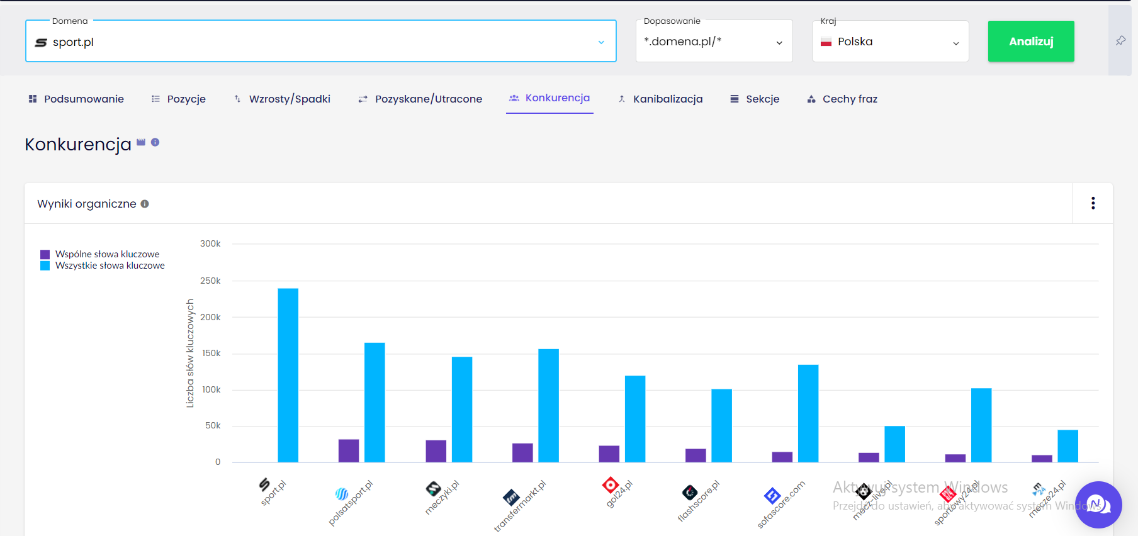Click the transfermarkt.pl axis label
The image size is (1138, 536).
tap(520, 506)
